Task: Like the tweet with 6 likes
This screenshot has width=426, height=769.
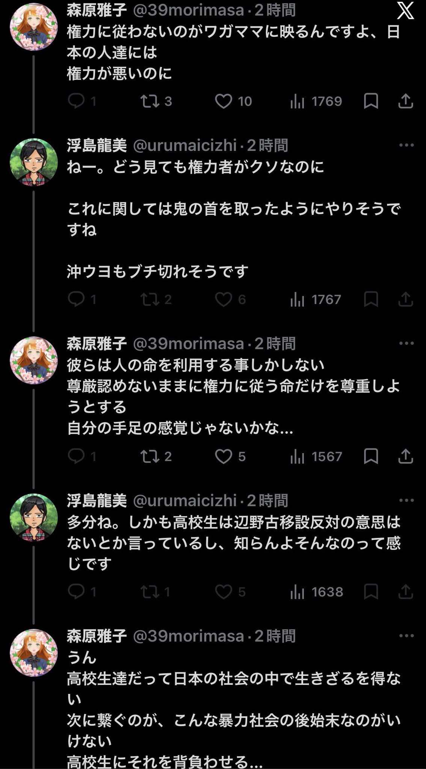Action: pyautogui.click(x=224, y=299)
